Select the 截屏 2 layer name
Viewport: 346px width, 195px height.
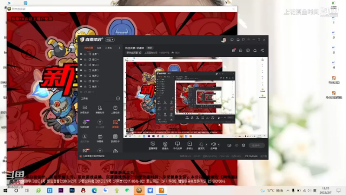pyautogui.click(x=95, y=75)
